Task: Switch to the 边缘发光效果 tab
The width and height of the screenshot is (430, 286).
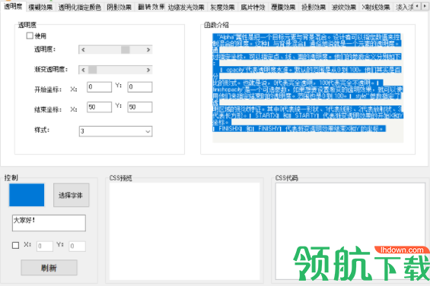Action: 186,7
